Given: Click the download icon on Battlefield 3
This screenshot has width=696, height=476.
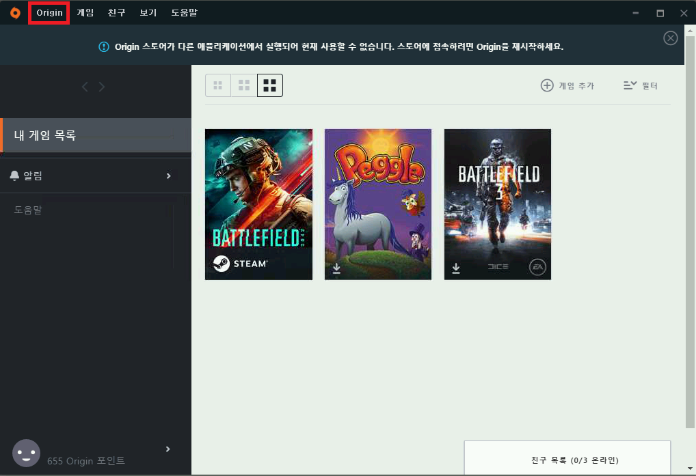Looking at the screenshot, I should [456, 268].
